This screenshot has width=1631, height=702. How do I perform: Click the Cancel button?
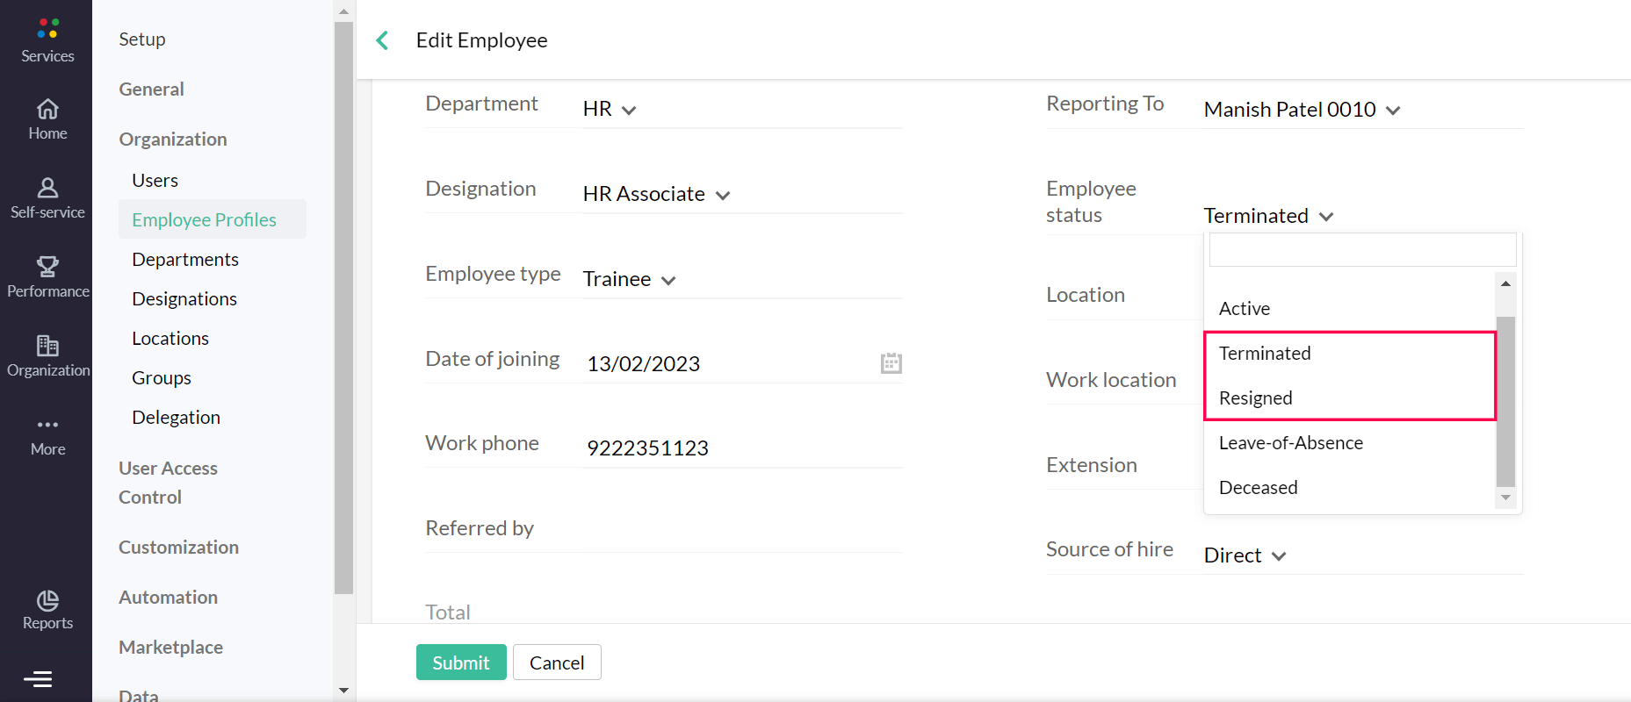point(557,663)
